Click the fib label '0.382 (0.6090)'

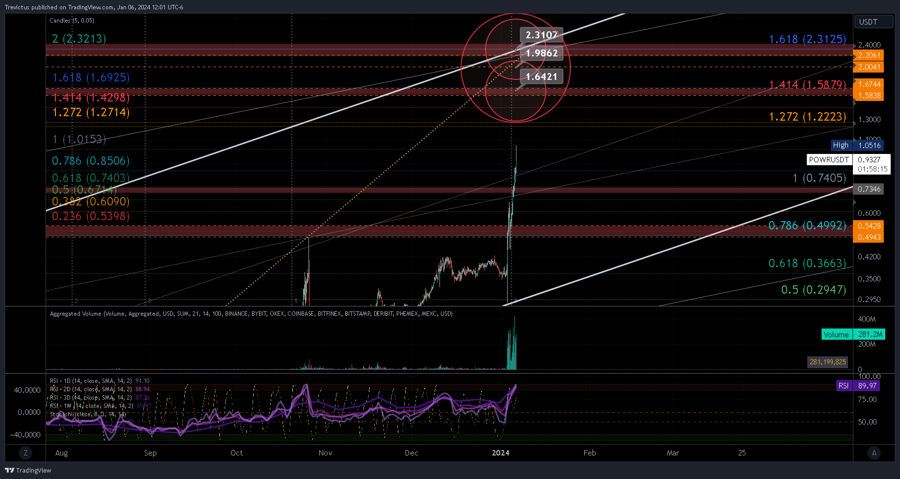(x=91, y=202)
